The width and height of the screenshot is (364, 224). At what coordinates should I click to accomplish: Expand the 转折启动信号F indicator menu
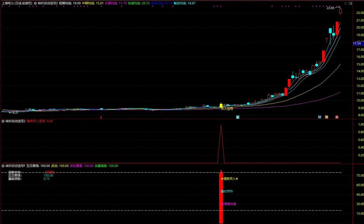point(3,166)
